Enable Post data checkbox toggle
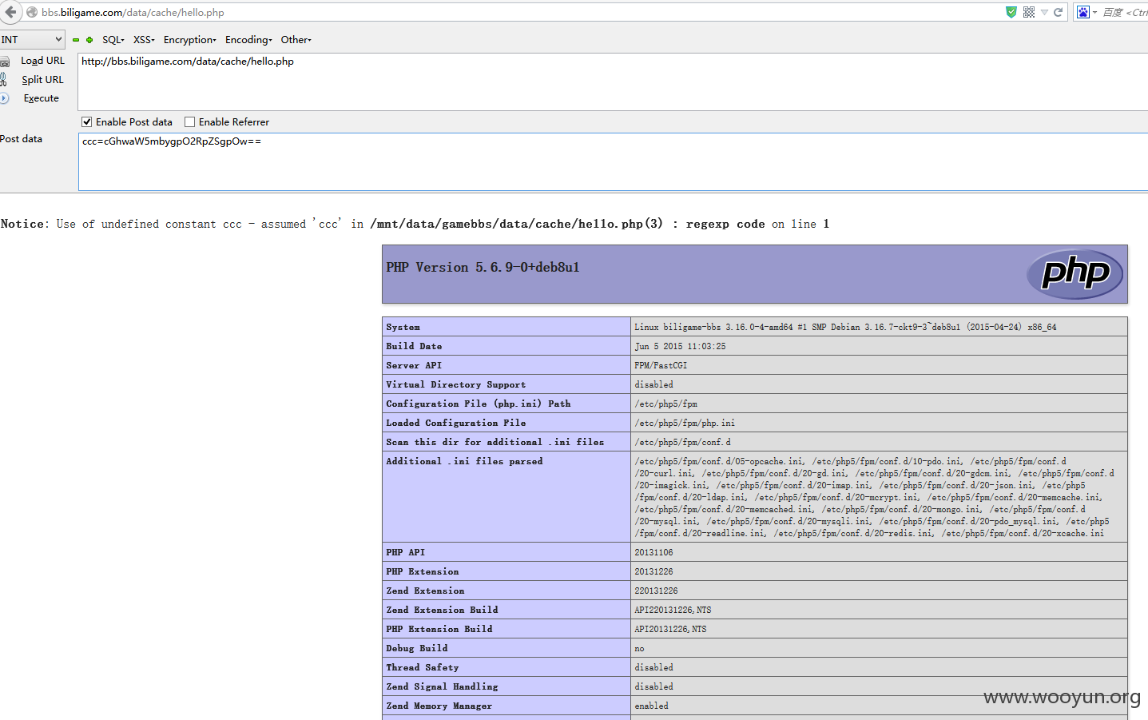 tap(87, 122)
